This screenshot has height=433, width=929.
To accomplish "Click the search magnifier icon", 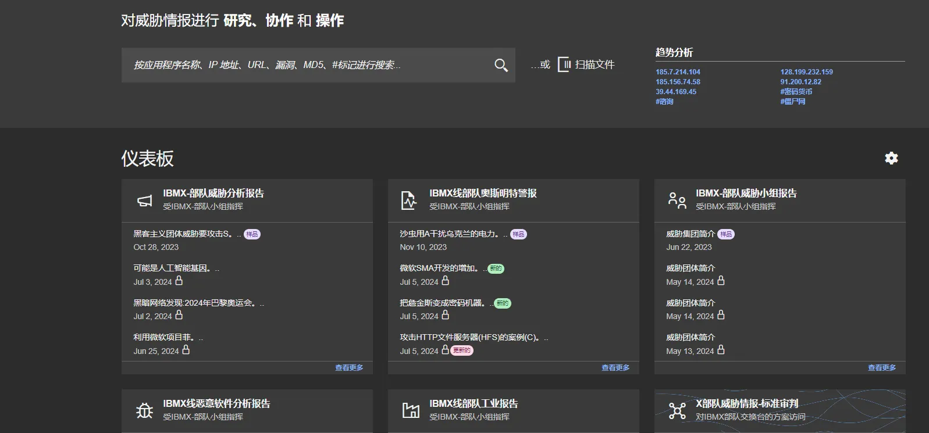I will point(501,65).
